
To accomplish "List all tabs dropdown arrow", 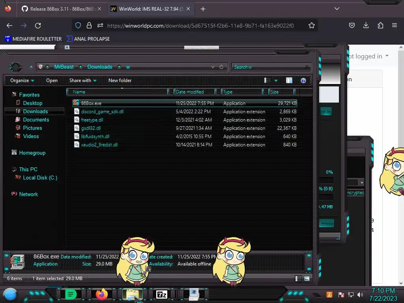I will [337, 9].
